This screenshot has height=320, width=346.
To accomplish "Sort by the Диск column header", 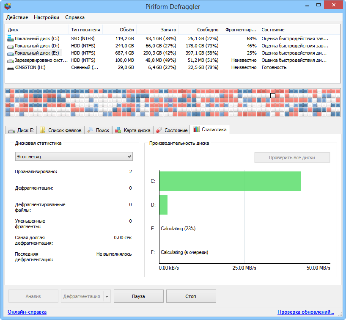I will click(37, 30).
